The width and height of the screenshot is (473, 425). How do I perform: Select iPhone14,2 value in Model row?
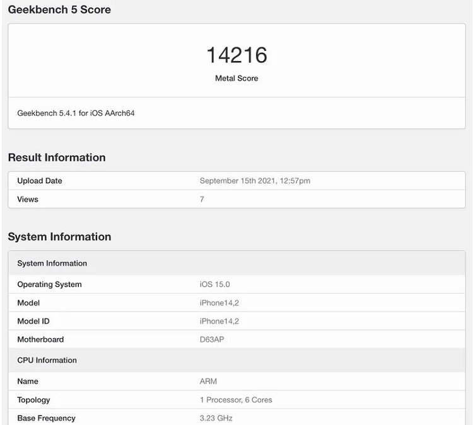219,303
